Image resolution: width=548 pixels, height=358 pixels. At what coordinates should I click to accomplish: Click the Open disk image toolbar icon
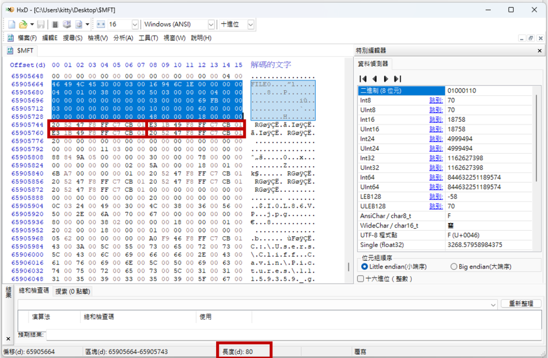pos(79,25)
